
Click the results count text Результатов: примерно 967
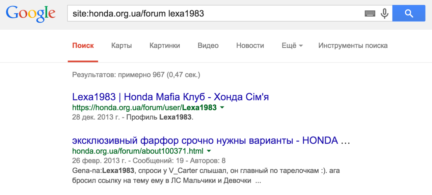pos(118,75)
